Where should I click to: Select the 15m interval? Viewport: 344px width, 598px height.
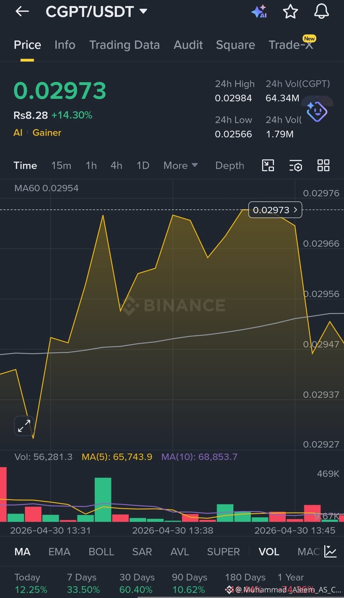click(x=61, y=165)
